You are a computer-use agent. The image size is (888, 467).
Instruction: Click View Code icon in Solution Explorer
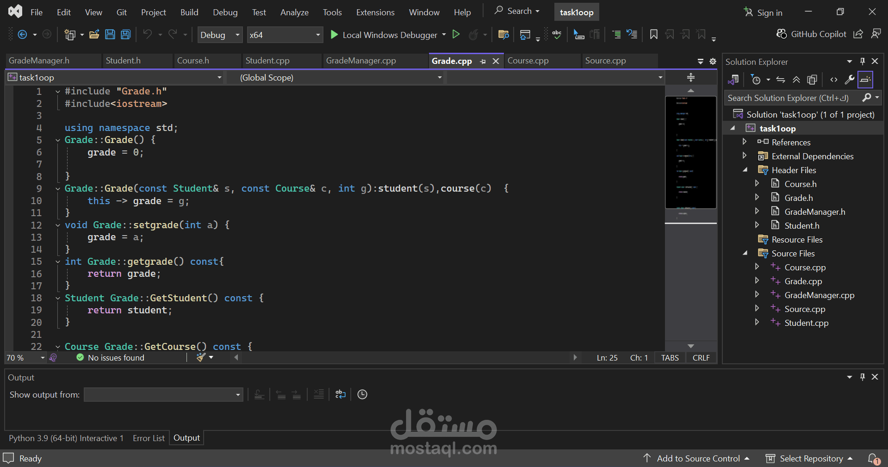[834, 80]
